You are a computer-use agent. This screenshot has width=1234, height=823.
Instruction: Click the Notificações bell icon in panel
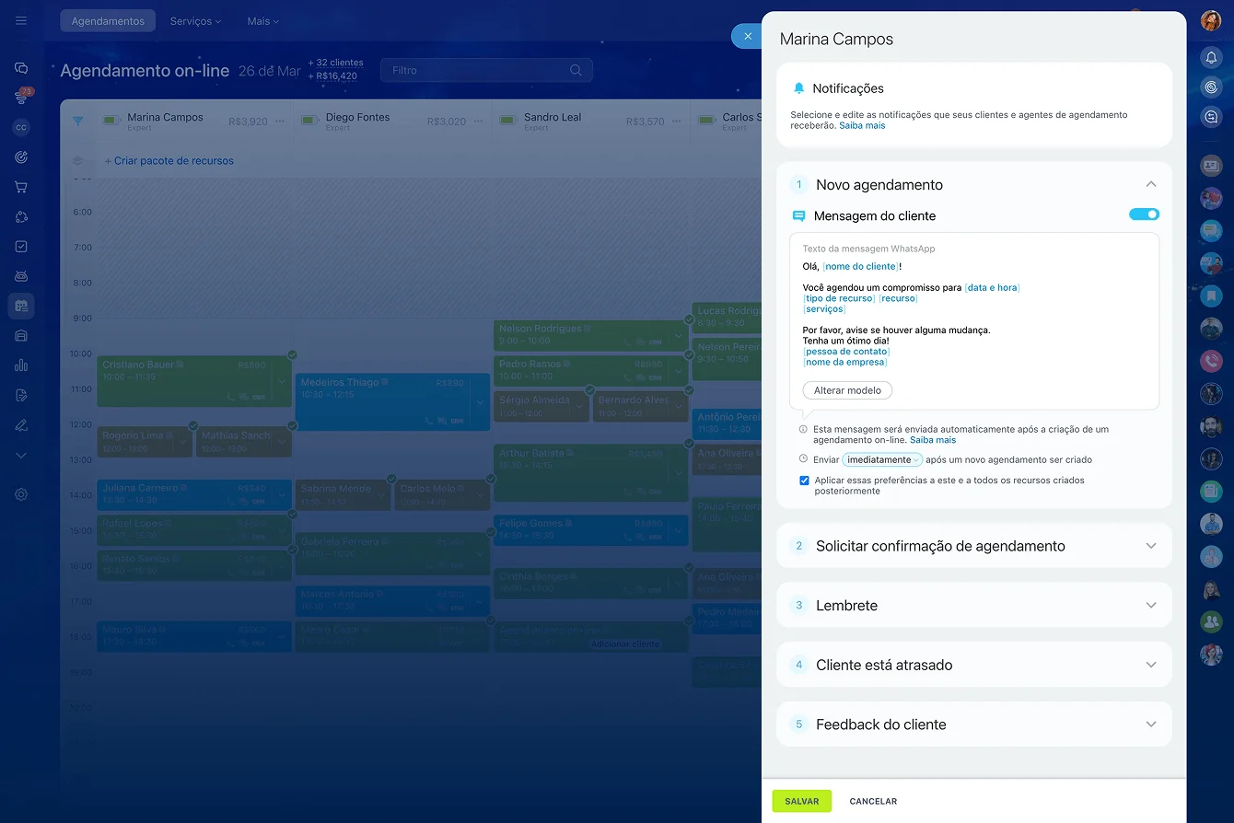(798, 88)
